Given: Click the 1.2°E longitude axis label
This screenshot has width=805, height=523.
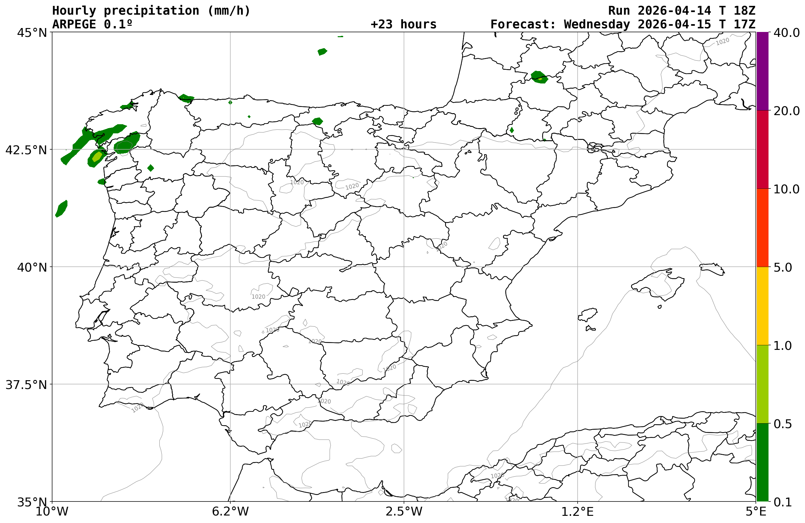Looking at the screenshot, I should pos(577,511).
